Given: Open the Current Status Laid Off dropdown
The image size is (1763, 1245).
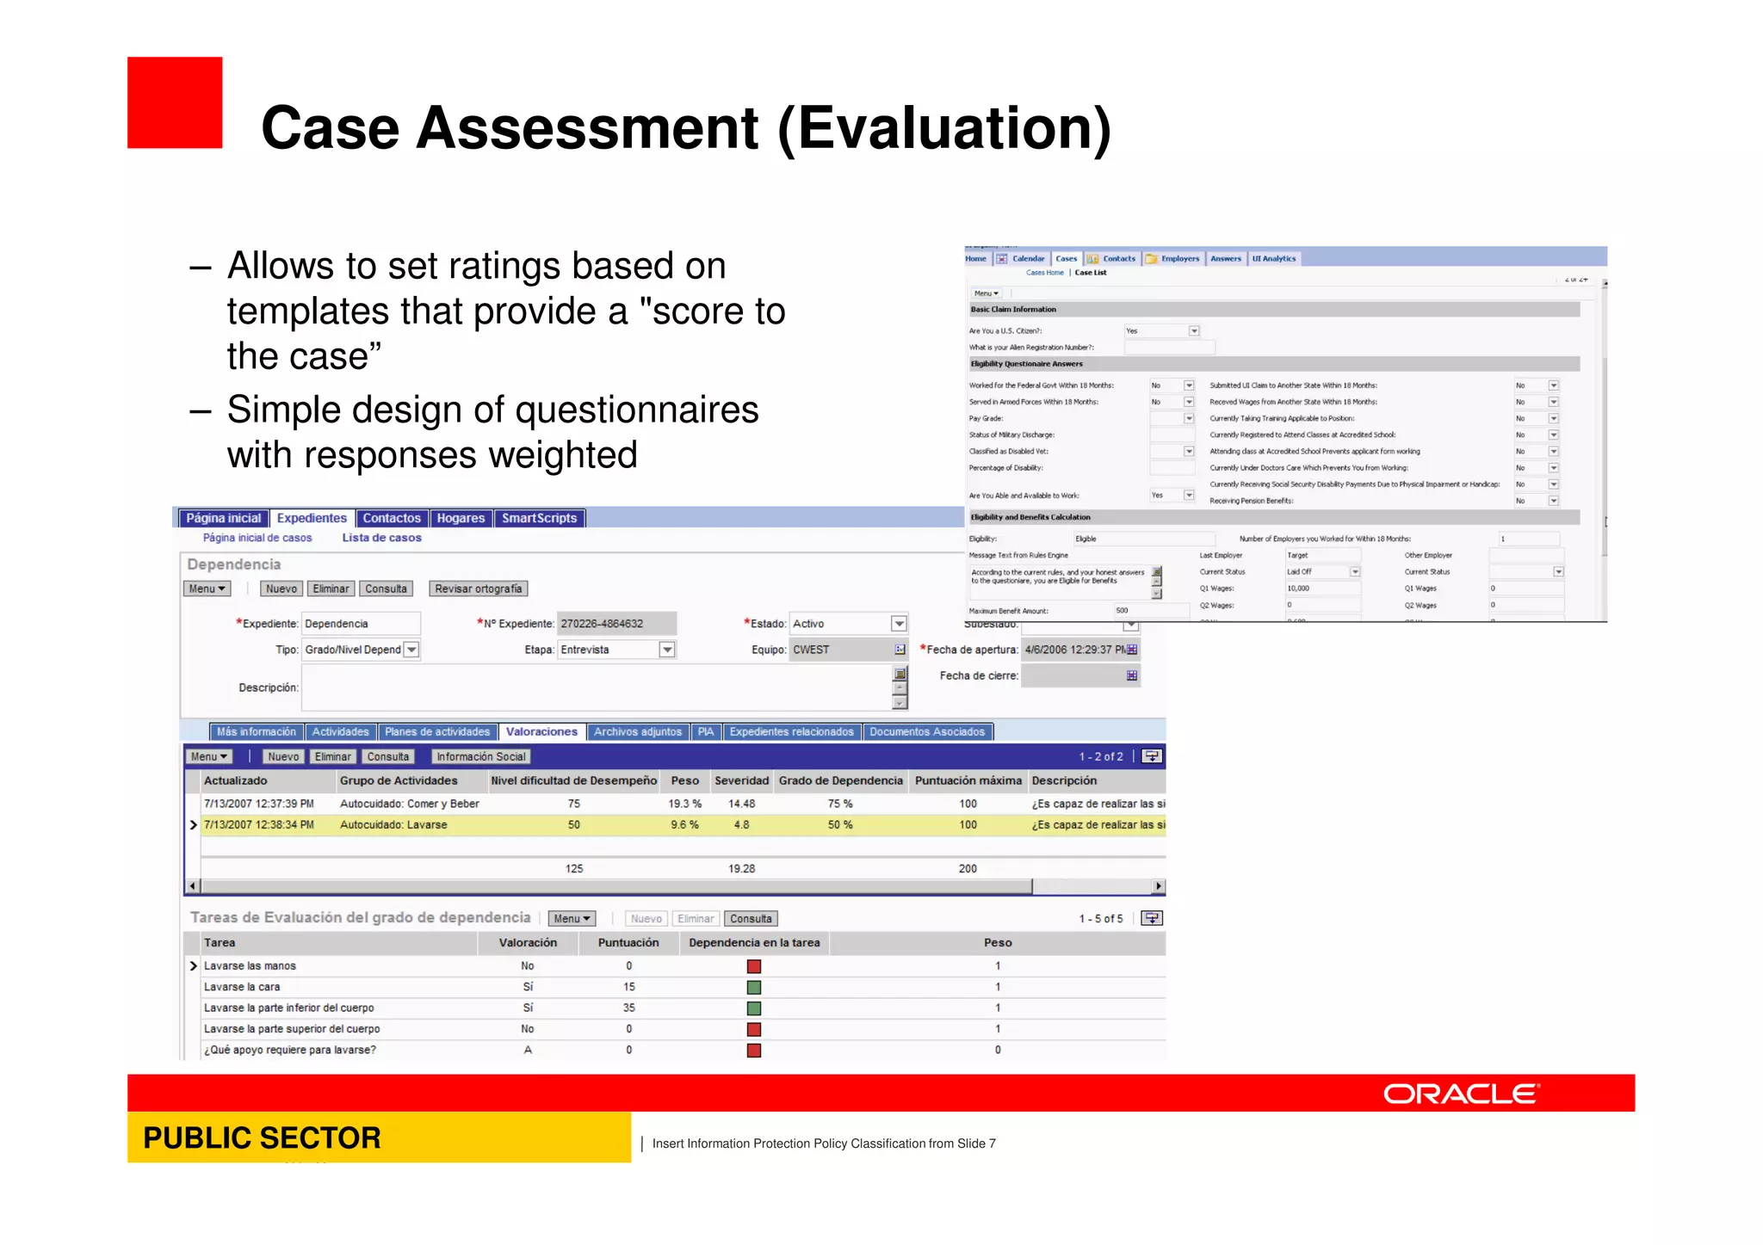Looking at the screenshot, I should coord(1355,572).
